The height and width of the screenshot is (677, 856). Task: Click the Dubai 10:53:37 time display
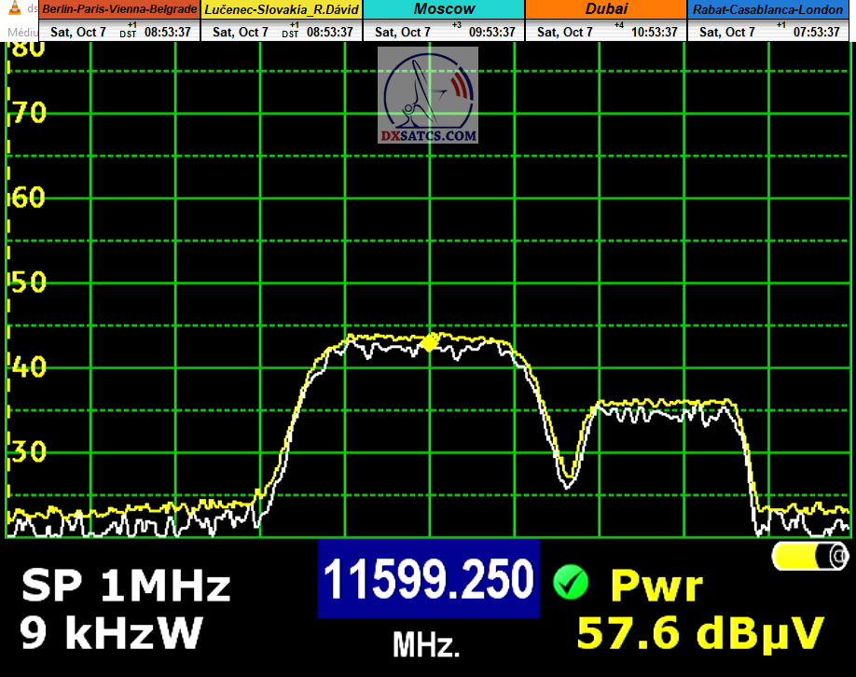coord(655,32)
